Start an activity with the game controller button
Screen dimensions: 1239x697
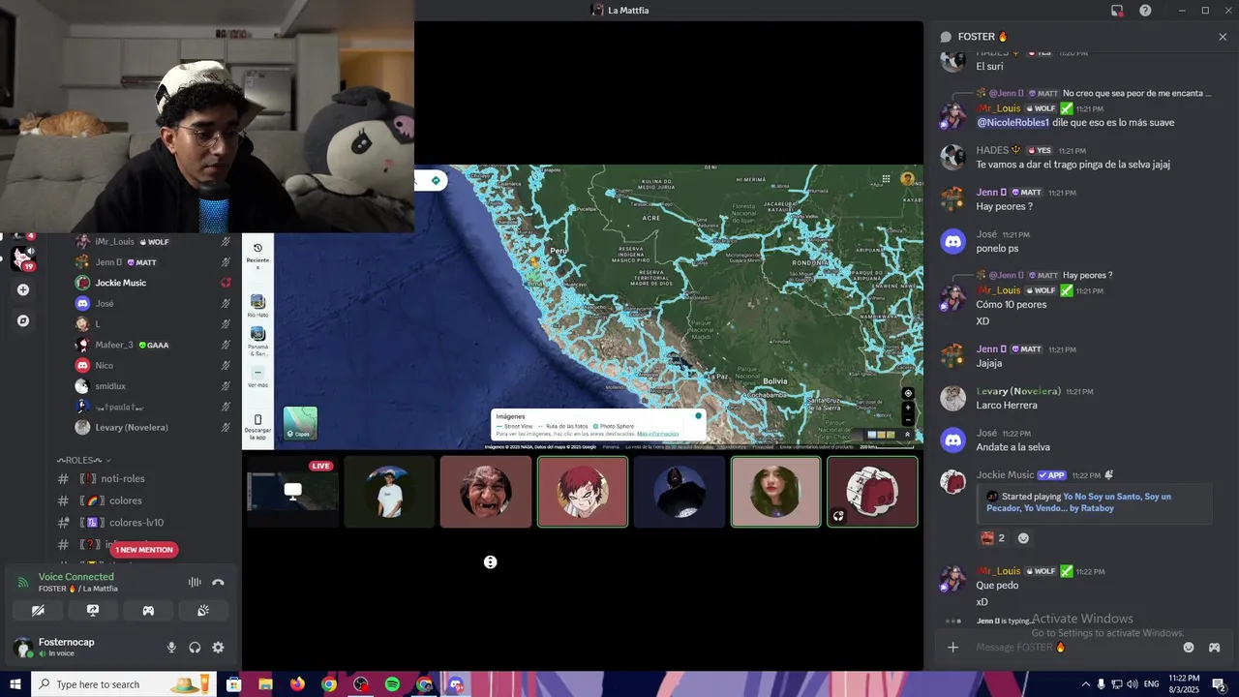coord(148,611)
